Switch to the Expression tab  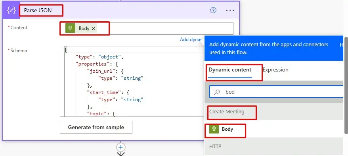(275, 70)
